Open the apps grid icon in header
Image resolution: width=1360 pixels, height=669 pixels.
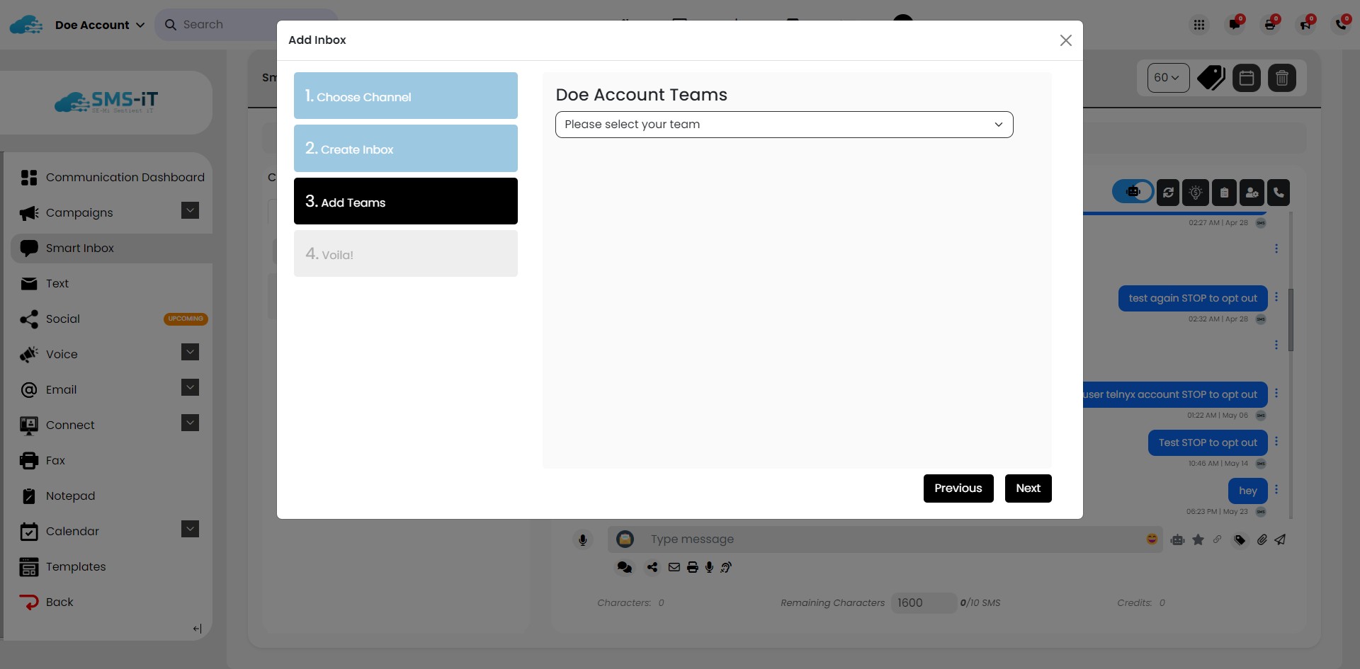click(x=1198, y=25)
